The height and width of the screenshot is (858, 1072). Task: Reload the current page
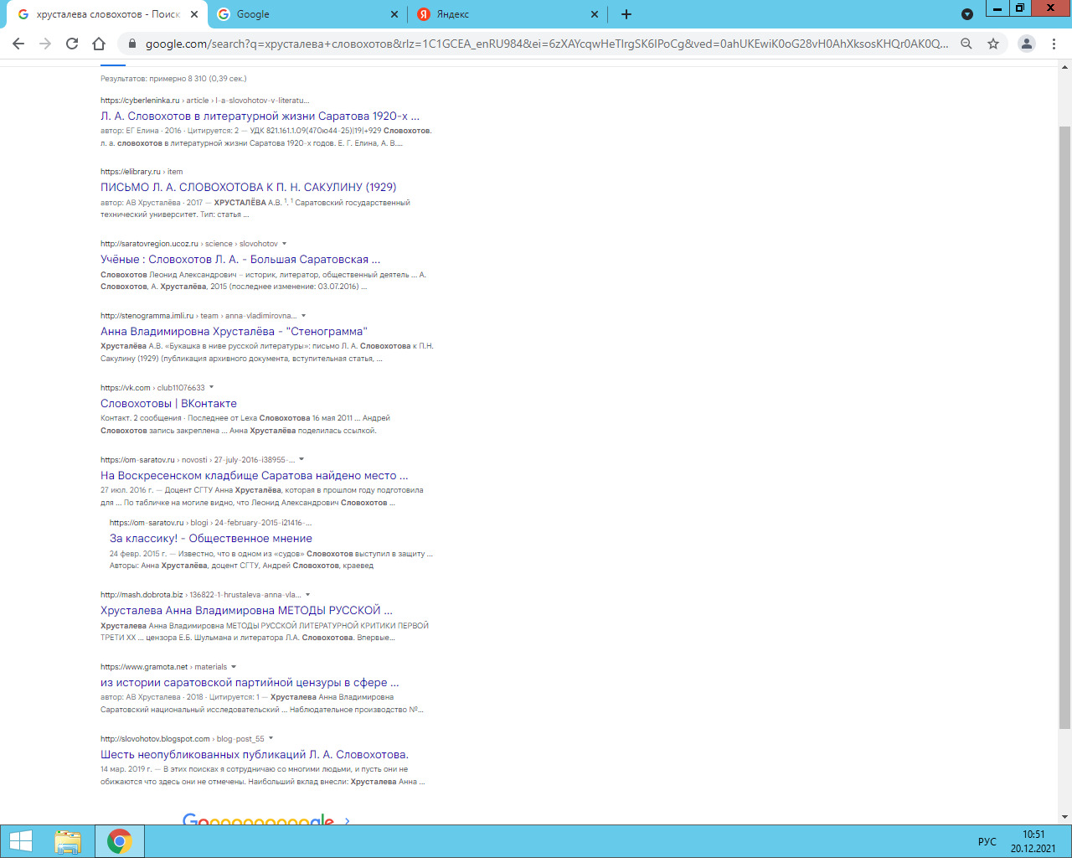tap(72, 44)
